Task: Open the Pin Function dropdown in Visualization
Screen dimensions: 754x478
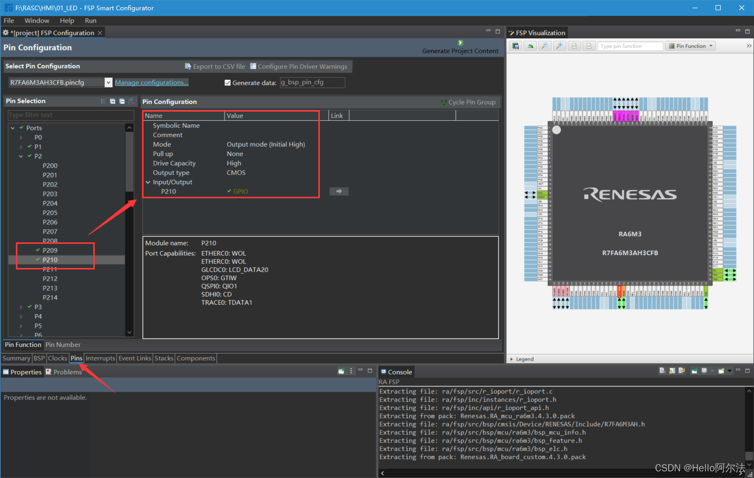Action: 691,46
